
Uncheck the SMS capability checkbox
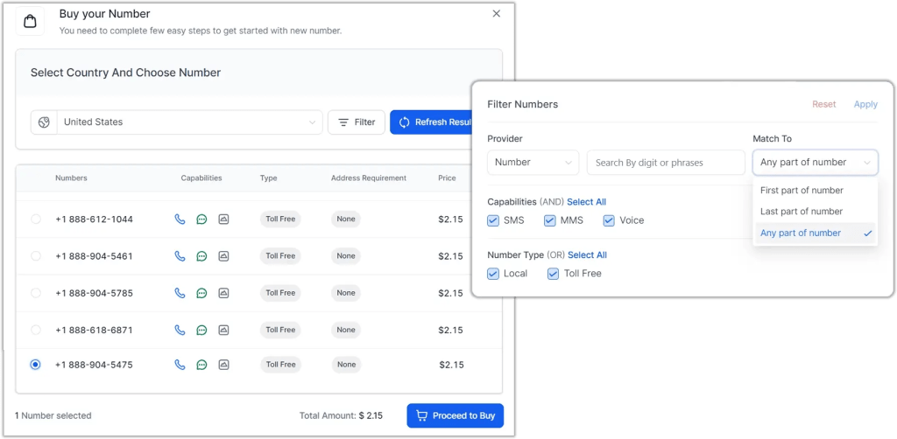click(494, 220)
